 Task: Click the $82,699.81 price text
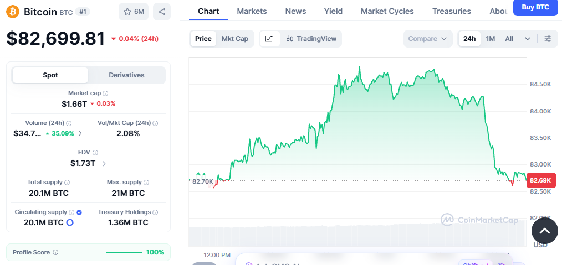tap(55, 39)
